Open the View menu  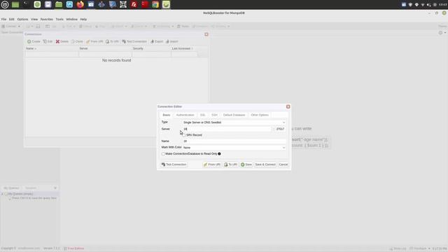click(x=34, y=19)
